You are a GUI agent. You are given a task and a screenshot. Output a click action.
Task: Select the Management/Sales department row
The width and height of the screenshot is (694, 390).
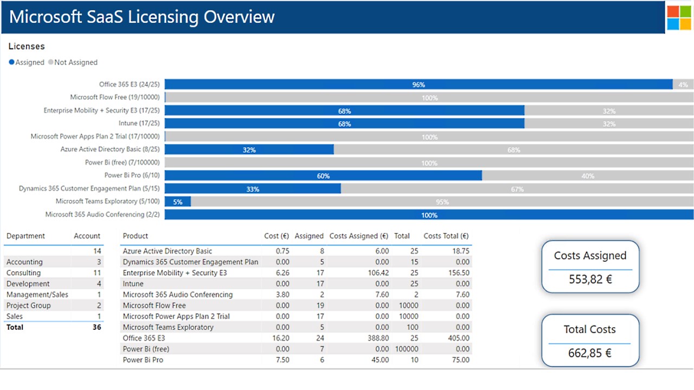coord(54,295)
